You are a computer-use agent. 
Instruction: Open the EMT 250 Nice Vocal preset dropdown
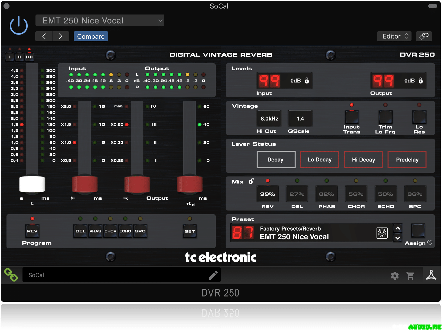(100, 20)
